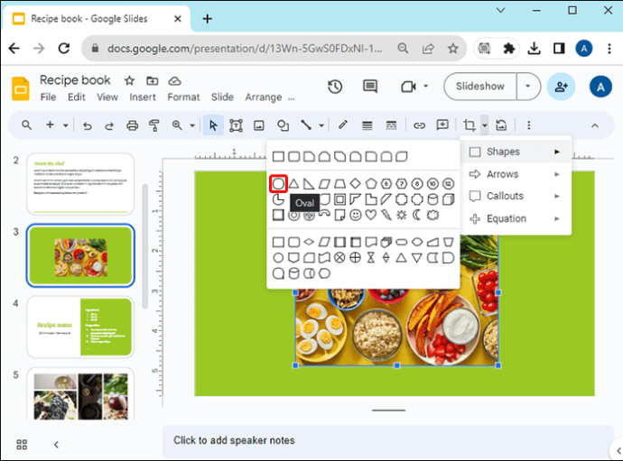Open Border dash options
This screenshot has height=461, width=623.
tap(391, 126)
